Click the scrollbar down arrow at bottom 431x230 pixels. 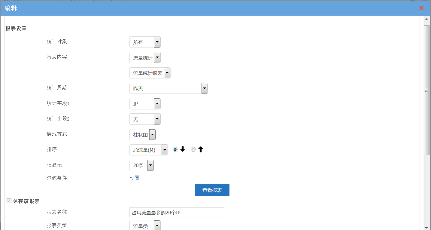pyautogui.click(x=426, y=227)
